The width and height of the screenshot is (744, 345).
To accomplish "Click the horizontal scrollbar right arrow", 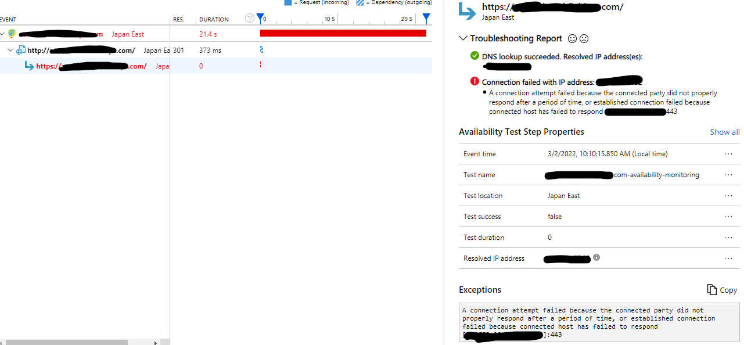I will click(x=156, y=343).
